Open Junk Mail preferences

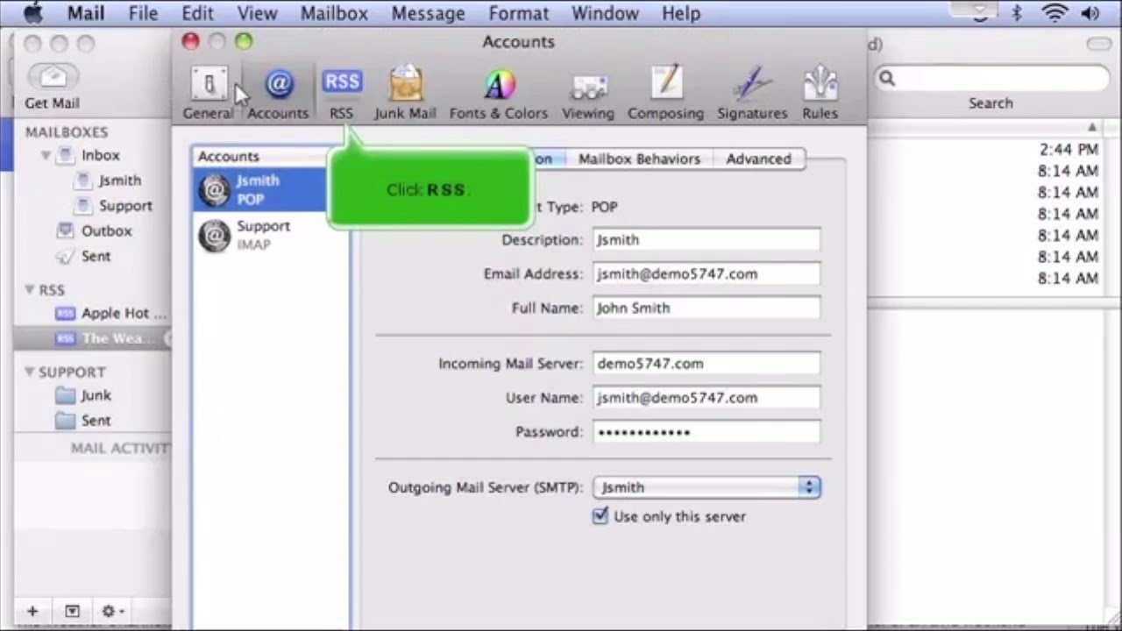coord(405,92)
